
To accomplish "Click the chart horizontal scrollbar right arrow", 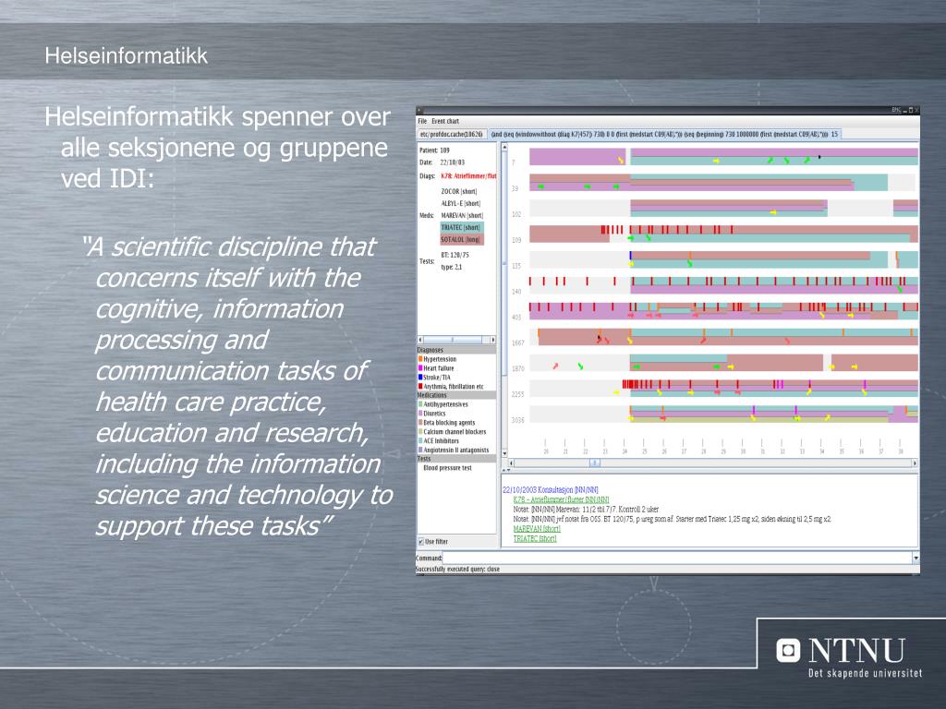I will pyautogui.click(x=915, y=463).
